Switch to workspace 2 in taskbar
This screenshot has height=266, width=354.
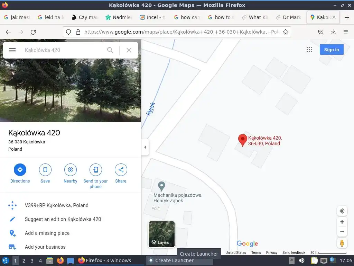[x=24, y=261]
